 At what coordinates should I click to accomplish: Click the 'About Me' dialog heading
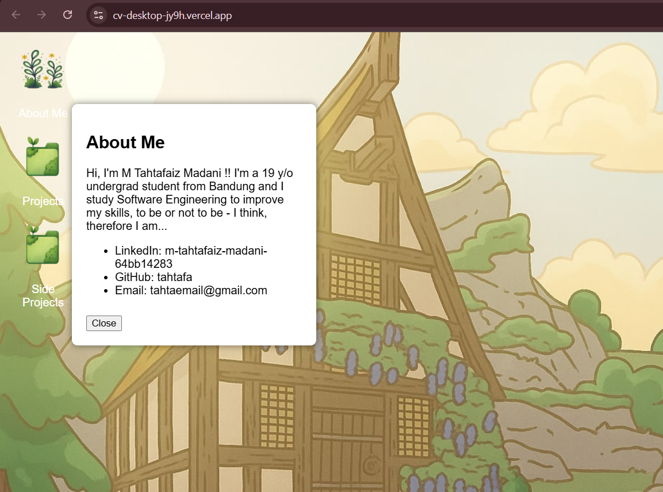pyautogui.click(x=125, y=143)
